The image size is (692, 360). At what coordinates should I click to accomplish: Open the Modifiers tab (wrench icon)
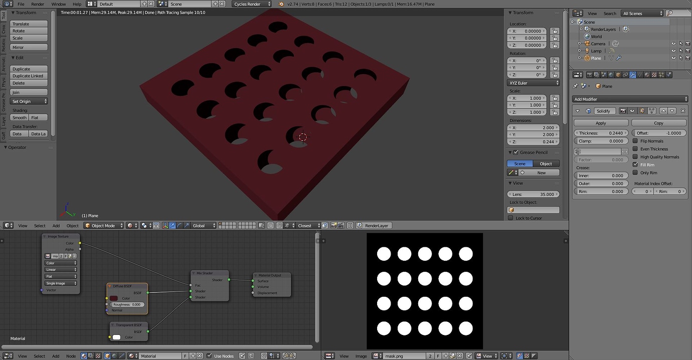[x=633, y=74]
